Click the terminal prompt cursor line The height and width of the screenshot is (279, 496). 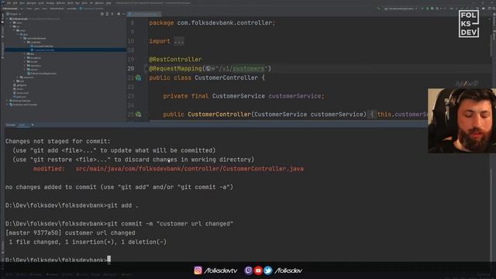coord(58,260)
